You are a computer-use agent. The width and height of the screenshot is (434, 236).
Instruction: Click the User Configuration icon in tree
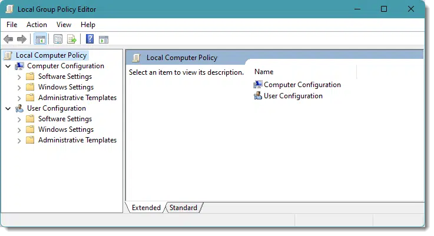coord(19,108)
